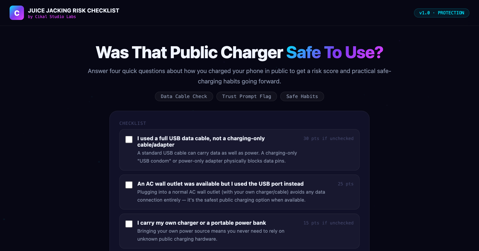Click the 'Was That Public Charger' heading
This screenshot has height=251, width=479.
coord(189,52)
